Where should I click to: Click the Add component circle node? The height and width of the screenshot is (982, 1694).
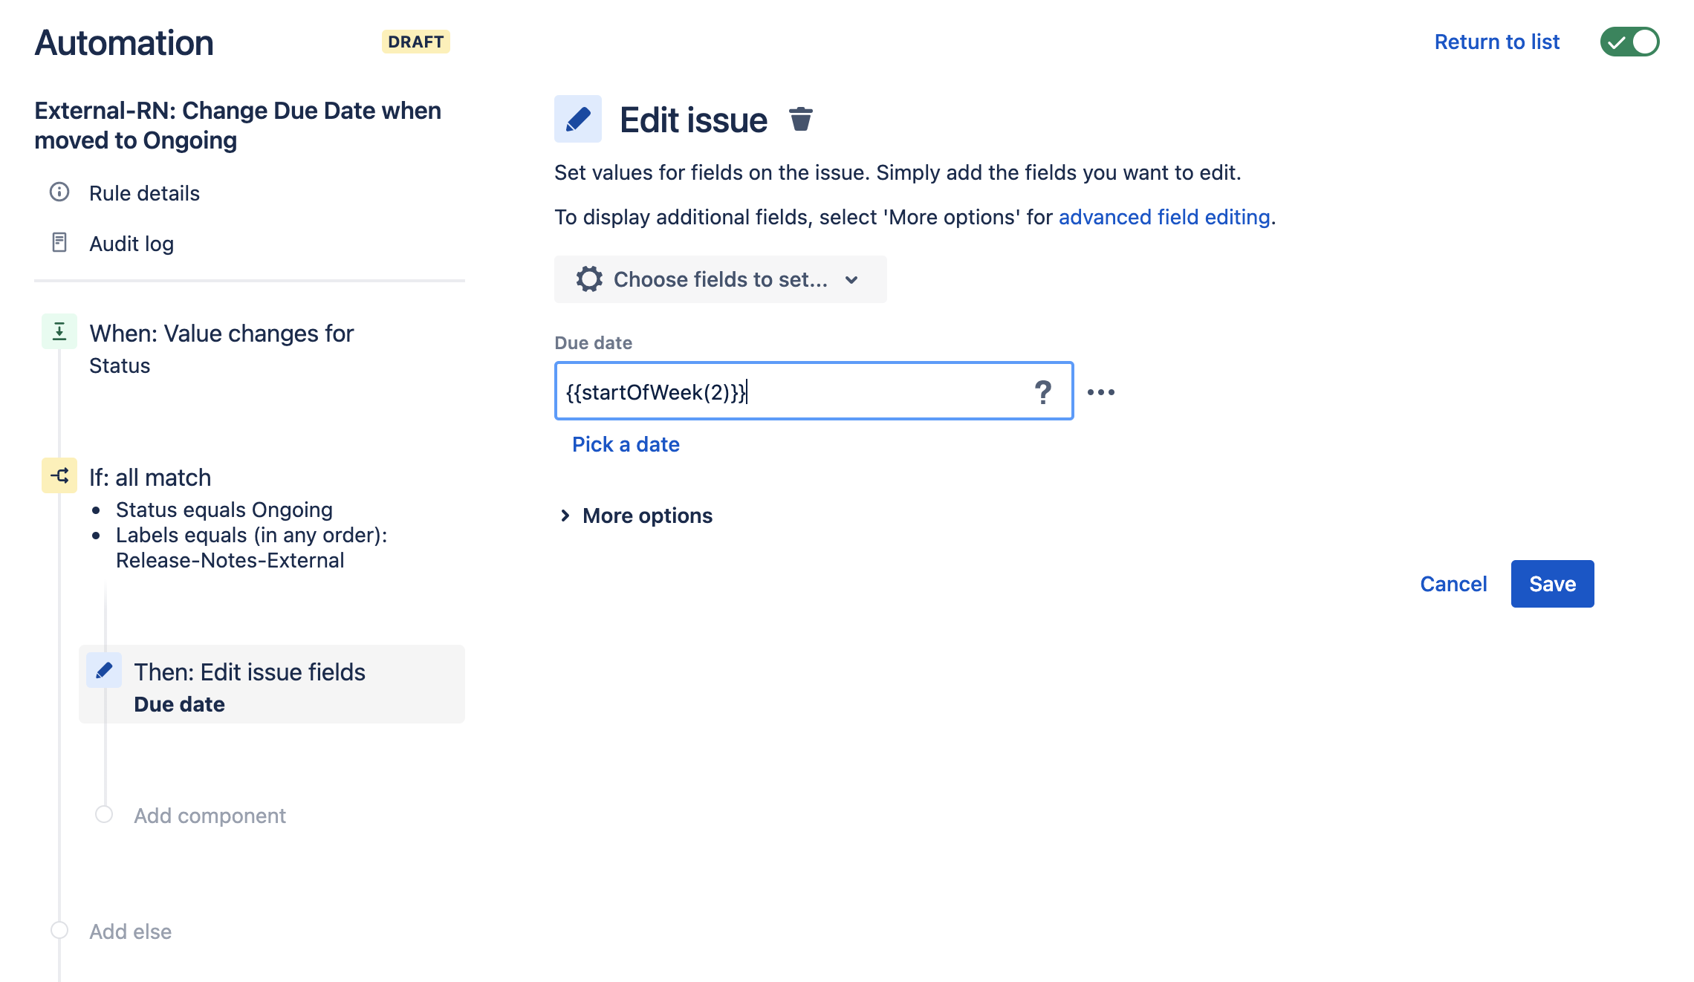[x=104, y=814]
